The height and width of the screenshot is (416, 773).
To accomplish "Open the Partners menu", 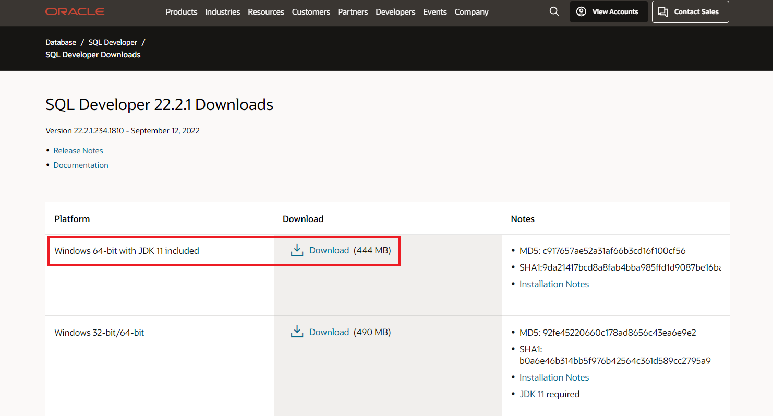I will point(353,11).
